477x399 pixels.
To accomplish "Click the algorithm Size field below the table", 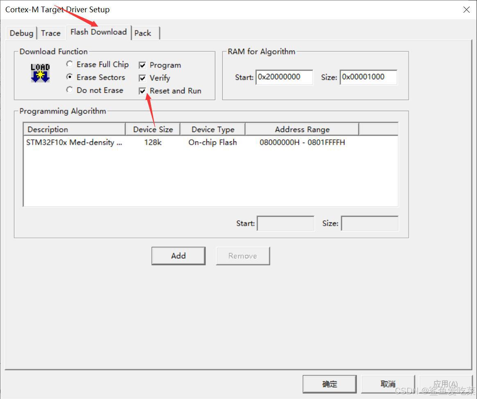I will pos(370,223).
